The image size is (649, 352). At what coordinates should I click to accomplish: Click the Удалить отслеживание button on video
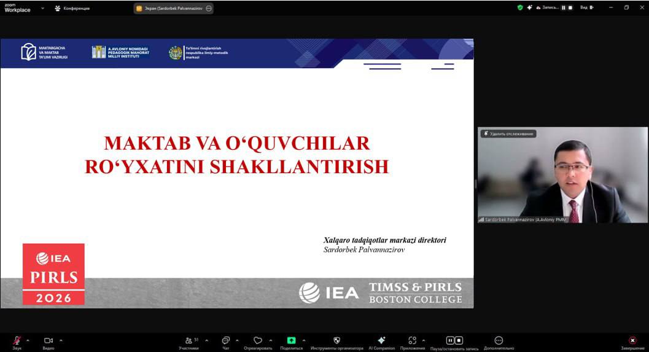pyautogui.click(x=508, y=133)
